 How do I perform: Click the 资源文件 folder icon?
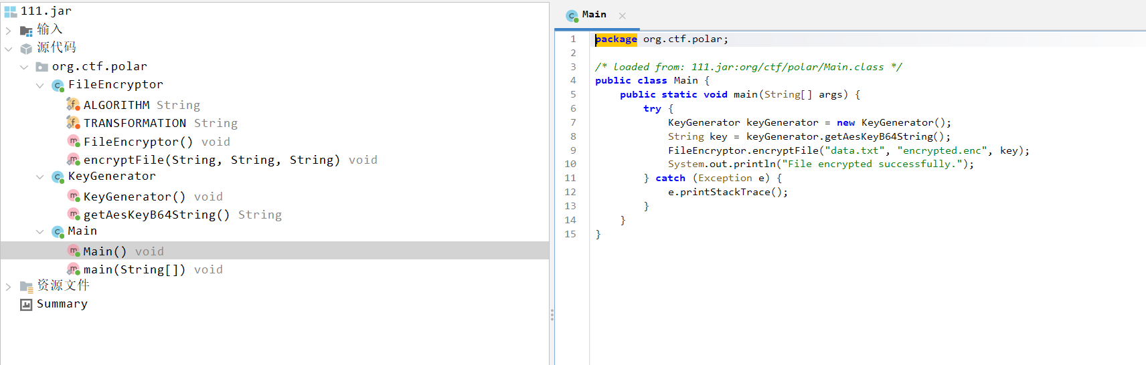tap(26, 287)
